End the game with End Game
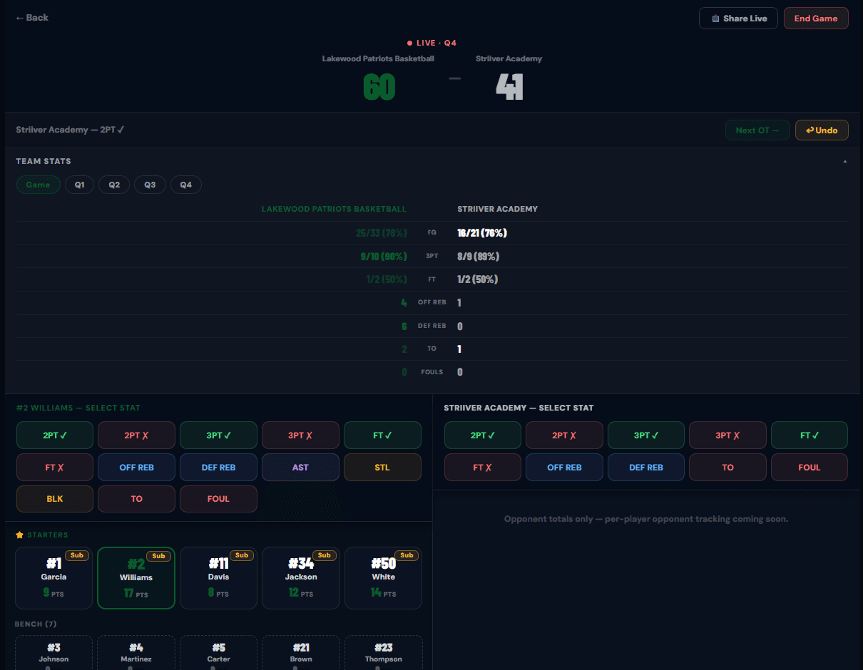The image size is (863, 670). (816, 19)
